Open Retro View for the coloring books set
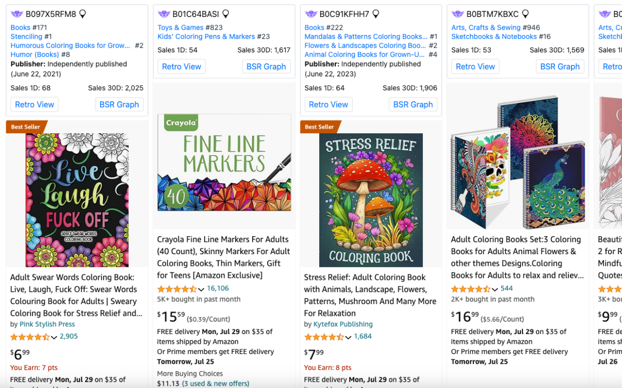622x388 pixels. click(475, 66)
